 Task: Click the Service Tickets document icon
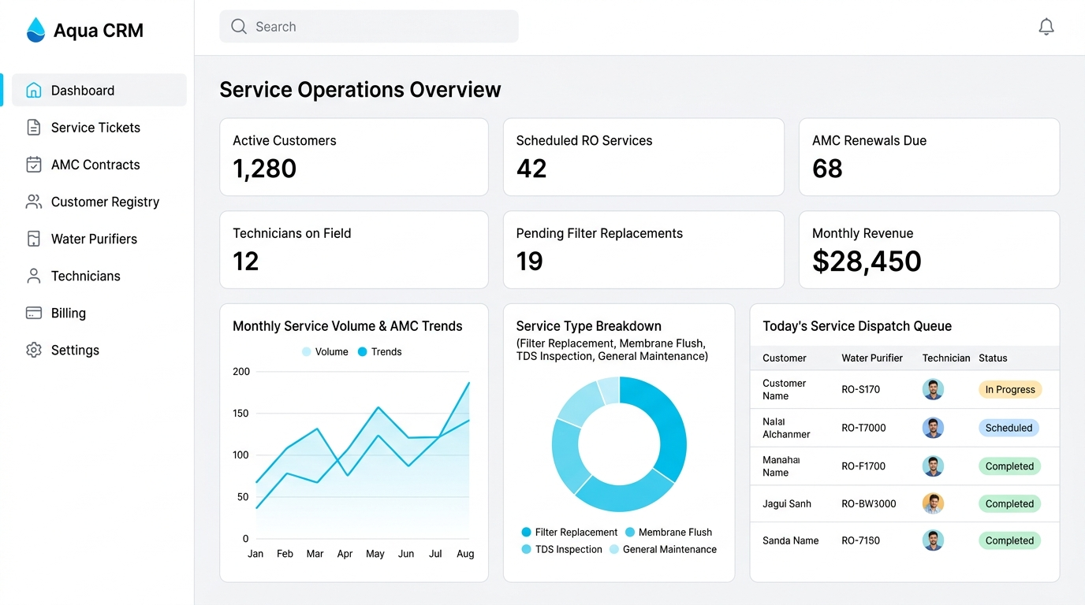click(34, 127)
